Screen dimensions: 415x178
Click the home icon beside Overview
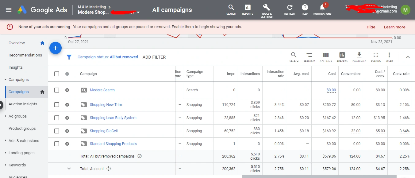click(42, 43)
